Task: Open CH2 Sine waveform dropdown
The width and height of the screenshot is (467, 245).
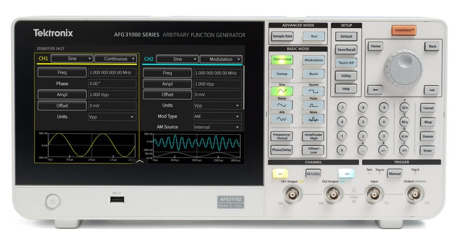Action: pyautogui.click(x=177, y=59)
